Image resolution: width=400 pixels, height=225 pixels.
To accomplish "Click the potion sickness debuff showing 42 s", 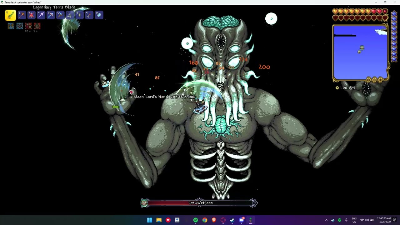I will [28, 26].
